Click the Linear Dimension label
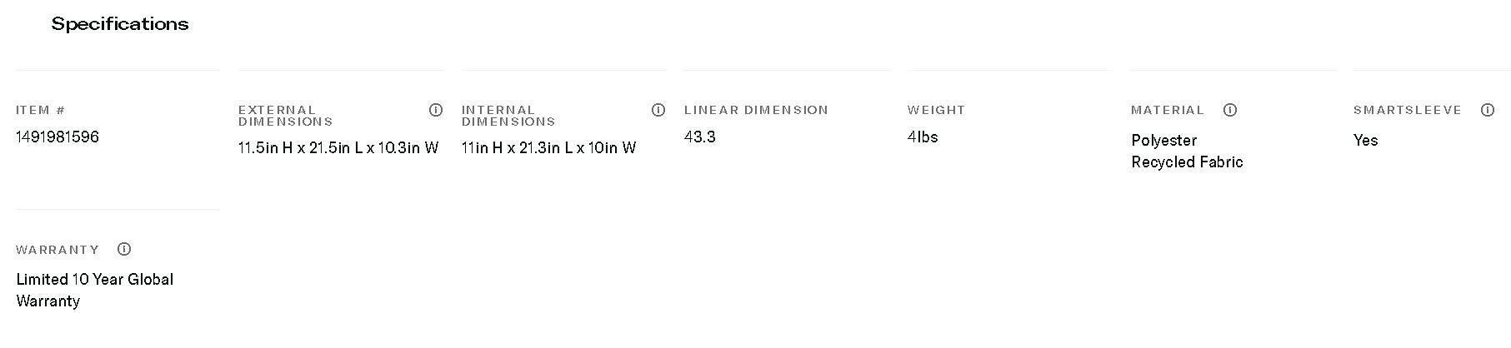This screenshot has width=1511, height=348. point(756,110)
